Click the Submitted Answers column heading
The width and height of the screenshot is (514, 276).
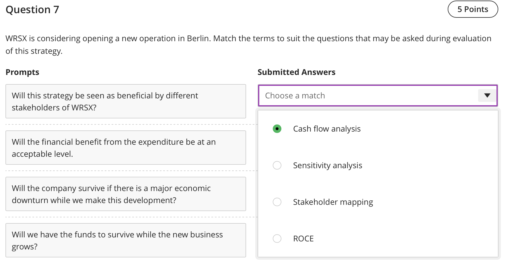[296, 72]
